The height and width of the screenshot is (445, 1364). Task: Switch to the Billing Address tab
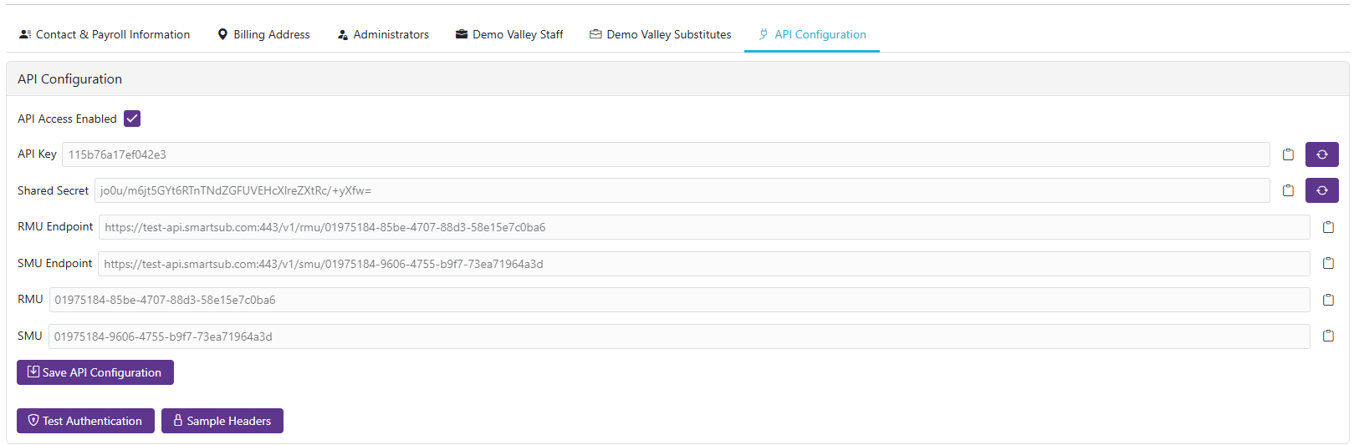[x=263, y=34]
